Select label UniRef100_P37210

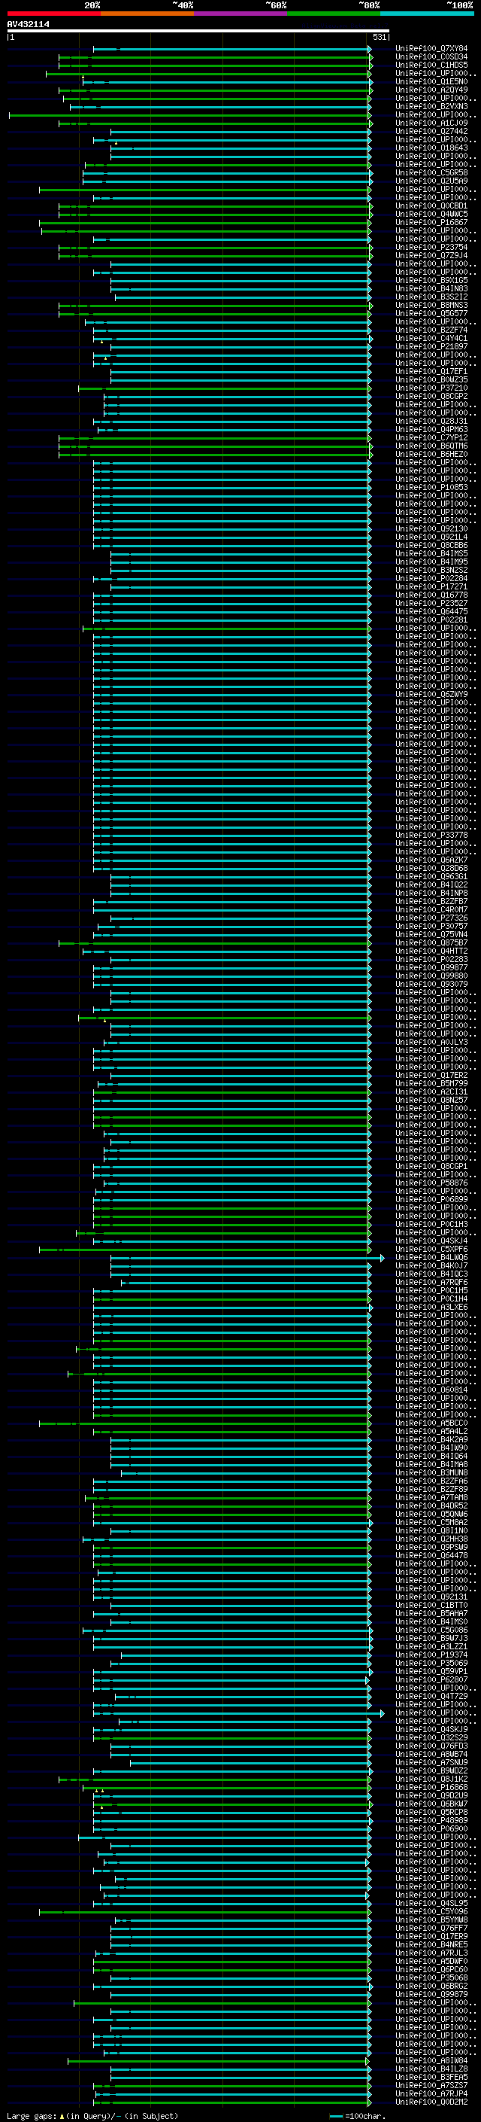431,388
